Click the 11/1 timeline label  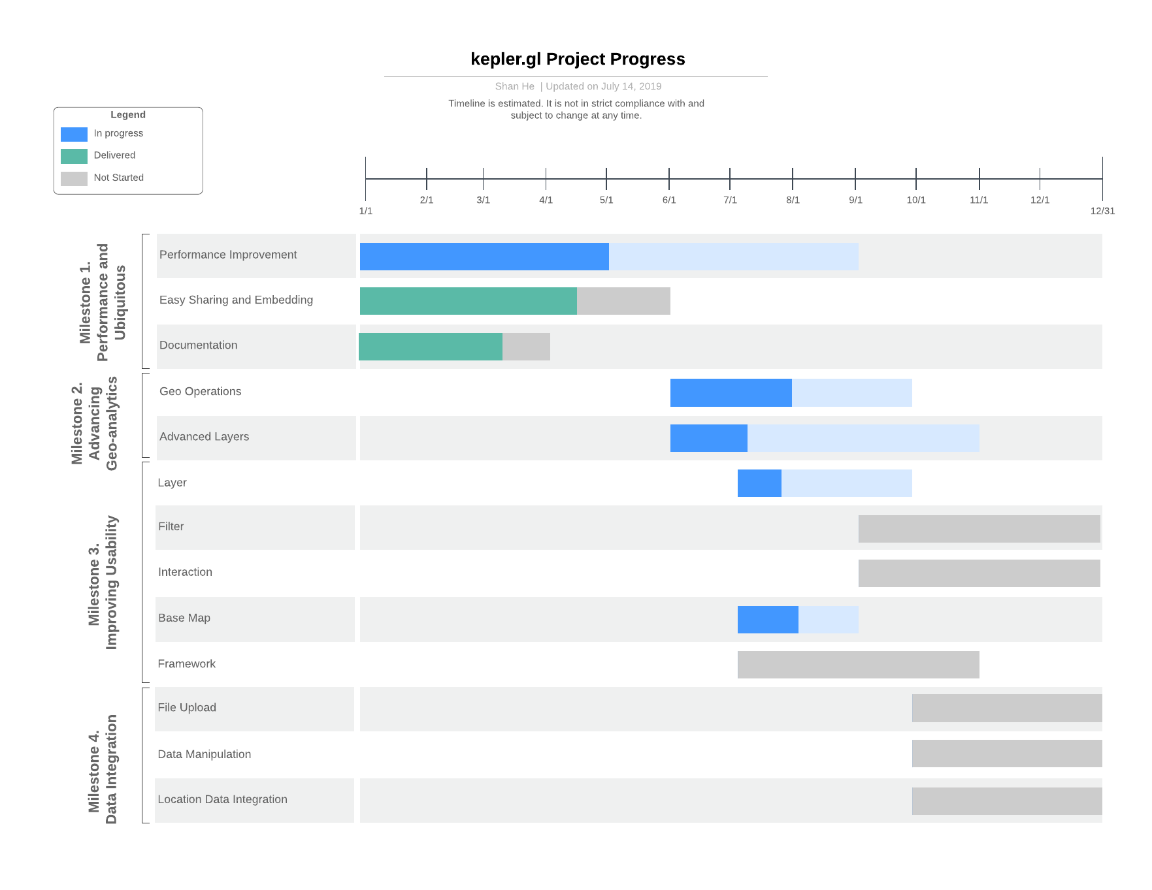coord(979,200)
